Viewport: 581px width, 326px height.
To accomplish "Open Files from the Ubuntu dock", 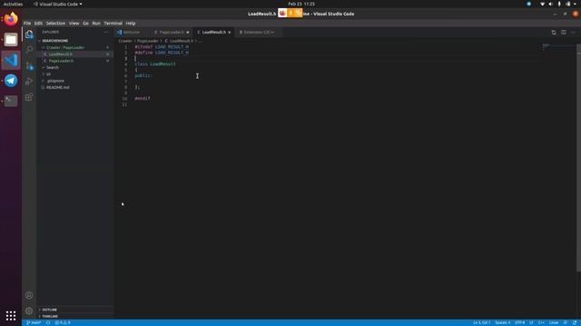I will pyautogui.click(x=11, y=39).
